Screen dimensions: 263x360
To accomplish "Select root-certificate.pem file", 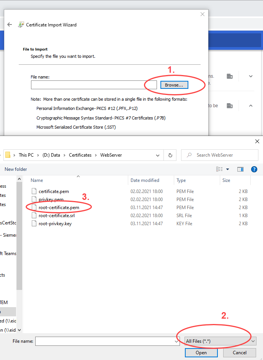I will tap(59, 208).
